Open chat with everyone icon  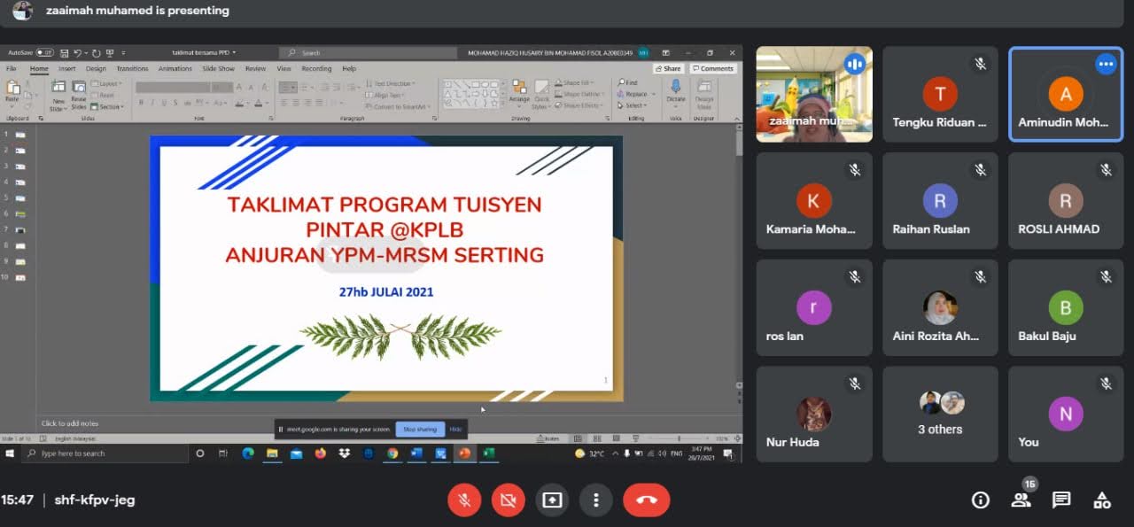[1061, 500]
